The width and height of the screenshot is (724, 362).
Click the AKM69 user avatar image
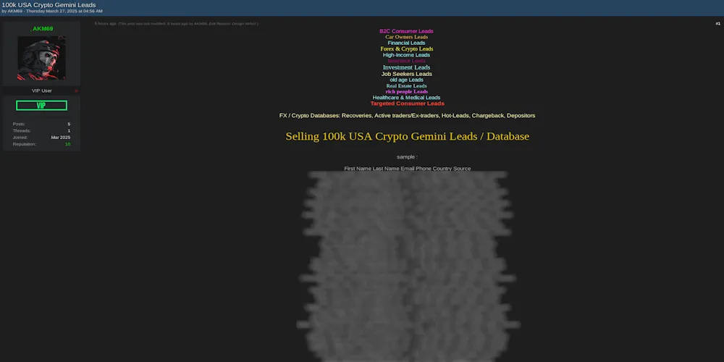pos(41,58)
